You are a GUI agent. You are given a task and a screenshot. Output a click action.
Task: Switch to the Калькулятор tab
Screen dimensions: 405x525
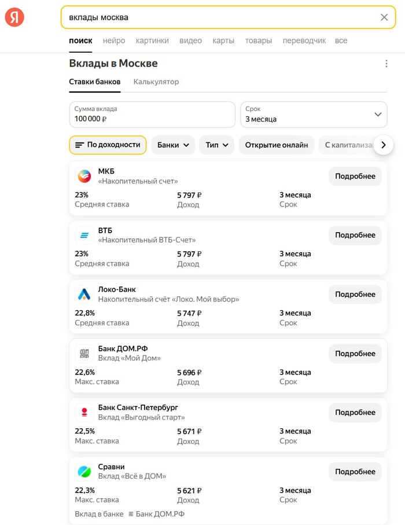click(156, 82)
